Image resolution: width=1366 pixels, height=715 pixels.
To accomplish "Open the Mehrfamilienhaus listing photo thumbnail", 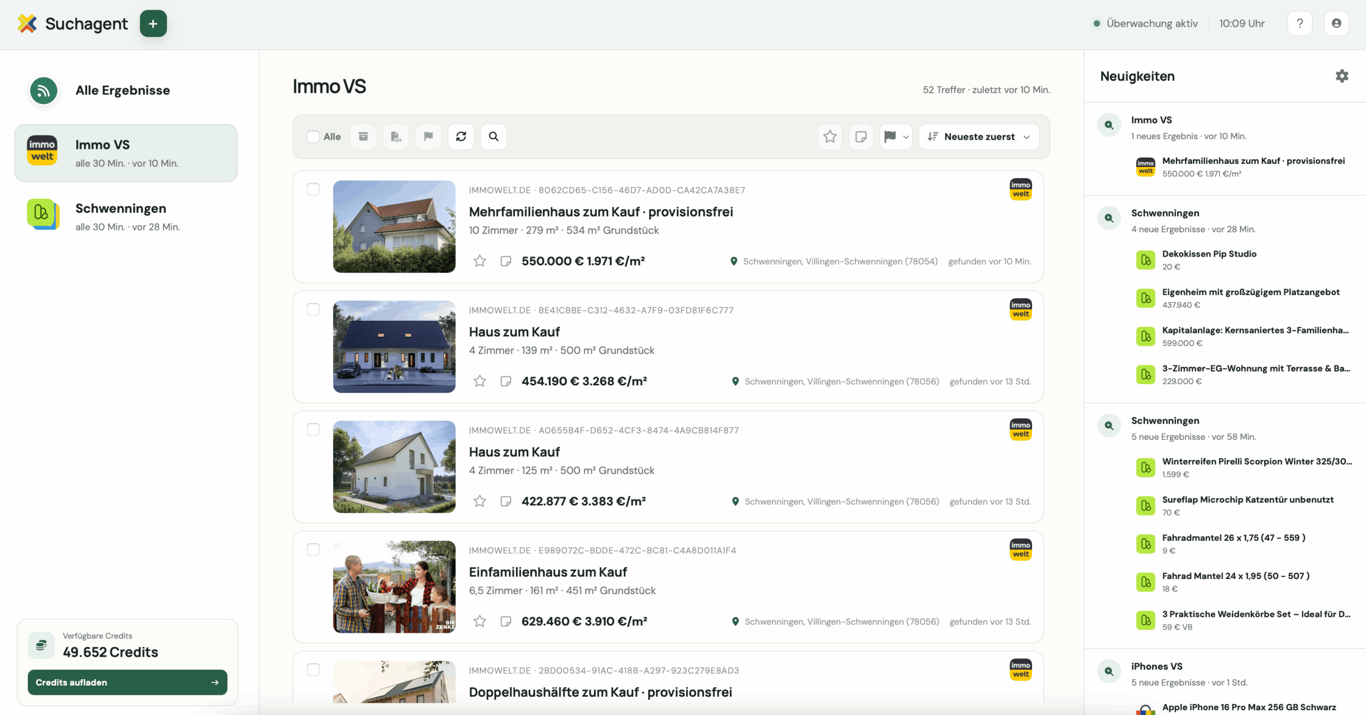I will point(394,227).
